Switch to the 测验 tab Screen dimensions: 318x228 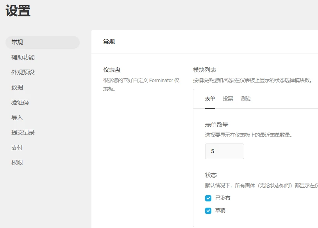click(x=246, y=99)
